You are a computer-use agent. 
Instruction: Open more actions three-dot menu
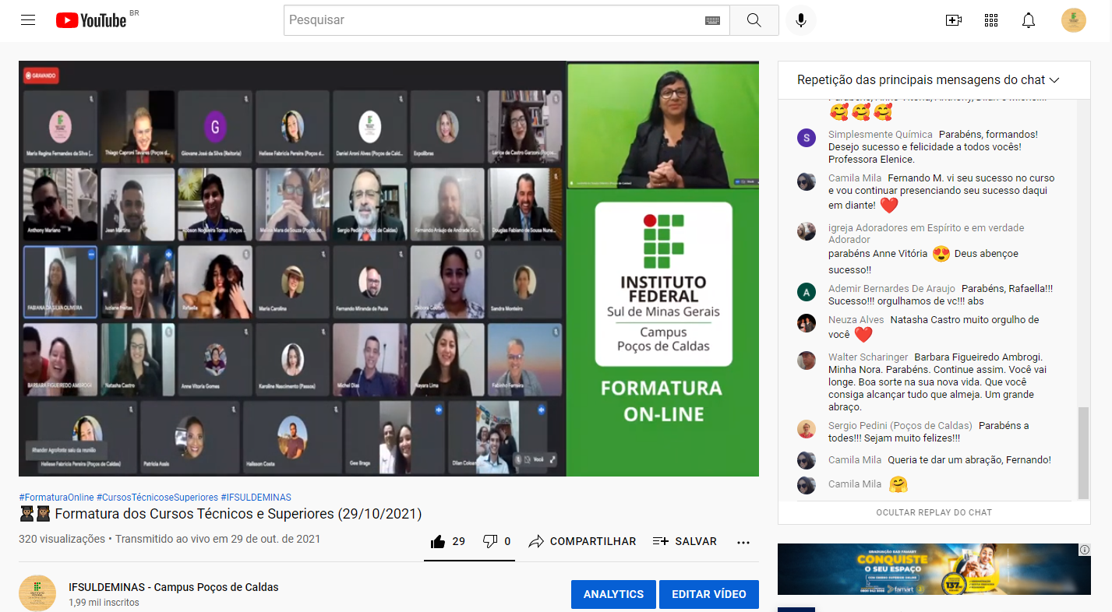coord(743,542)
